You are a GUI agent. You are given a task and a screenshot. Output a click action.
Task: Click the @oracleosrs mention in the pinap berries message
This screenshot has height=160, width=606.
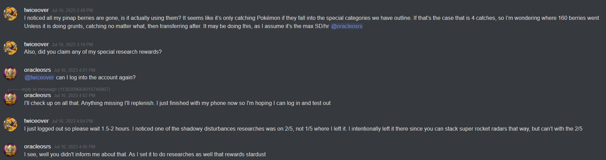click(347, 26)
